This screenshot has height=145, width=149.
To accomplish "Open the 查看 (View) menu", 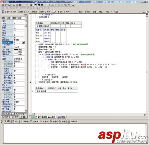I will [x=20, y=12].
